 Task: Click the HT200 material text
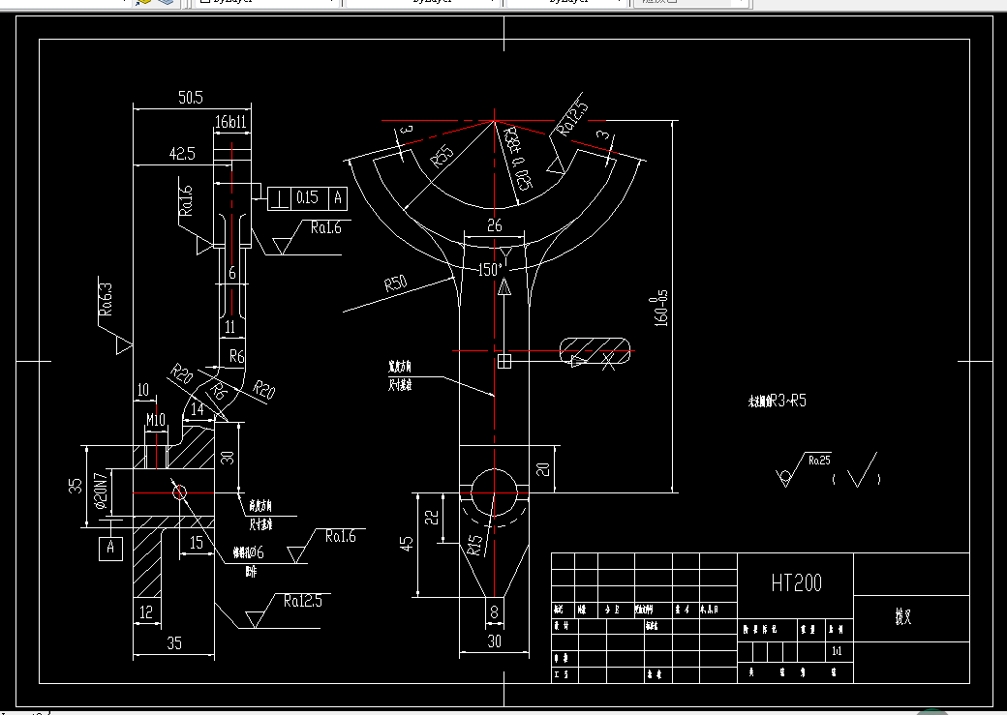click(x=796, y=582)
